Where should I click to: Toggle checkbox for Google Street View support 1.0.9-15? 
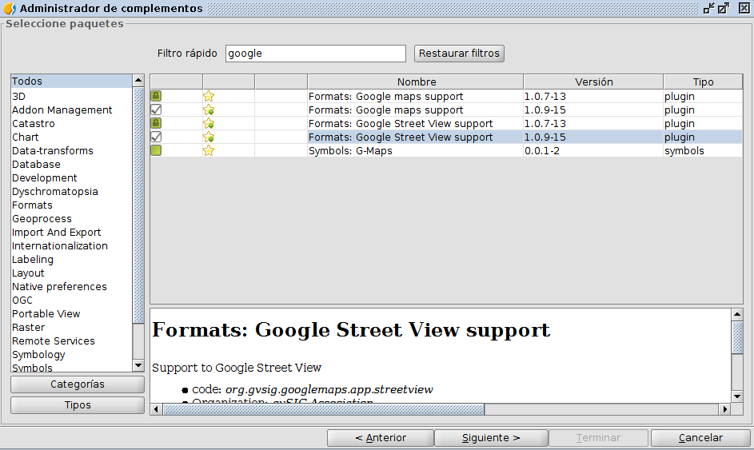tap(156, 137)
